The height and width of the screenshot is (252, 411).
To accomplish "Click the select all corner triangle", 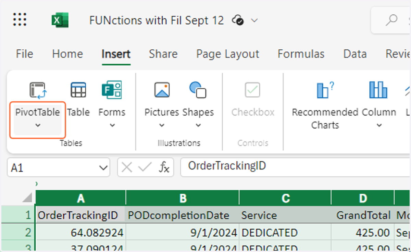I will click(x=27, y=198).
